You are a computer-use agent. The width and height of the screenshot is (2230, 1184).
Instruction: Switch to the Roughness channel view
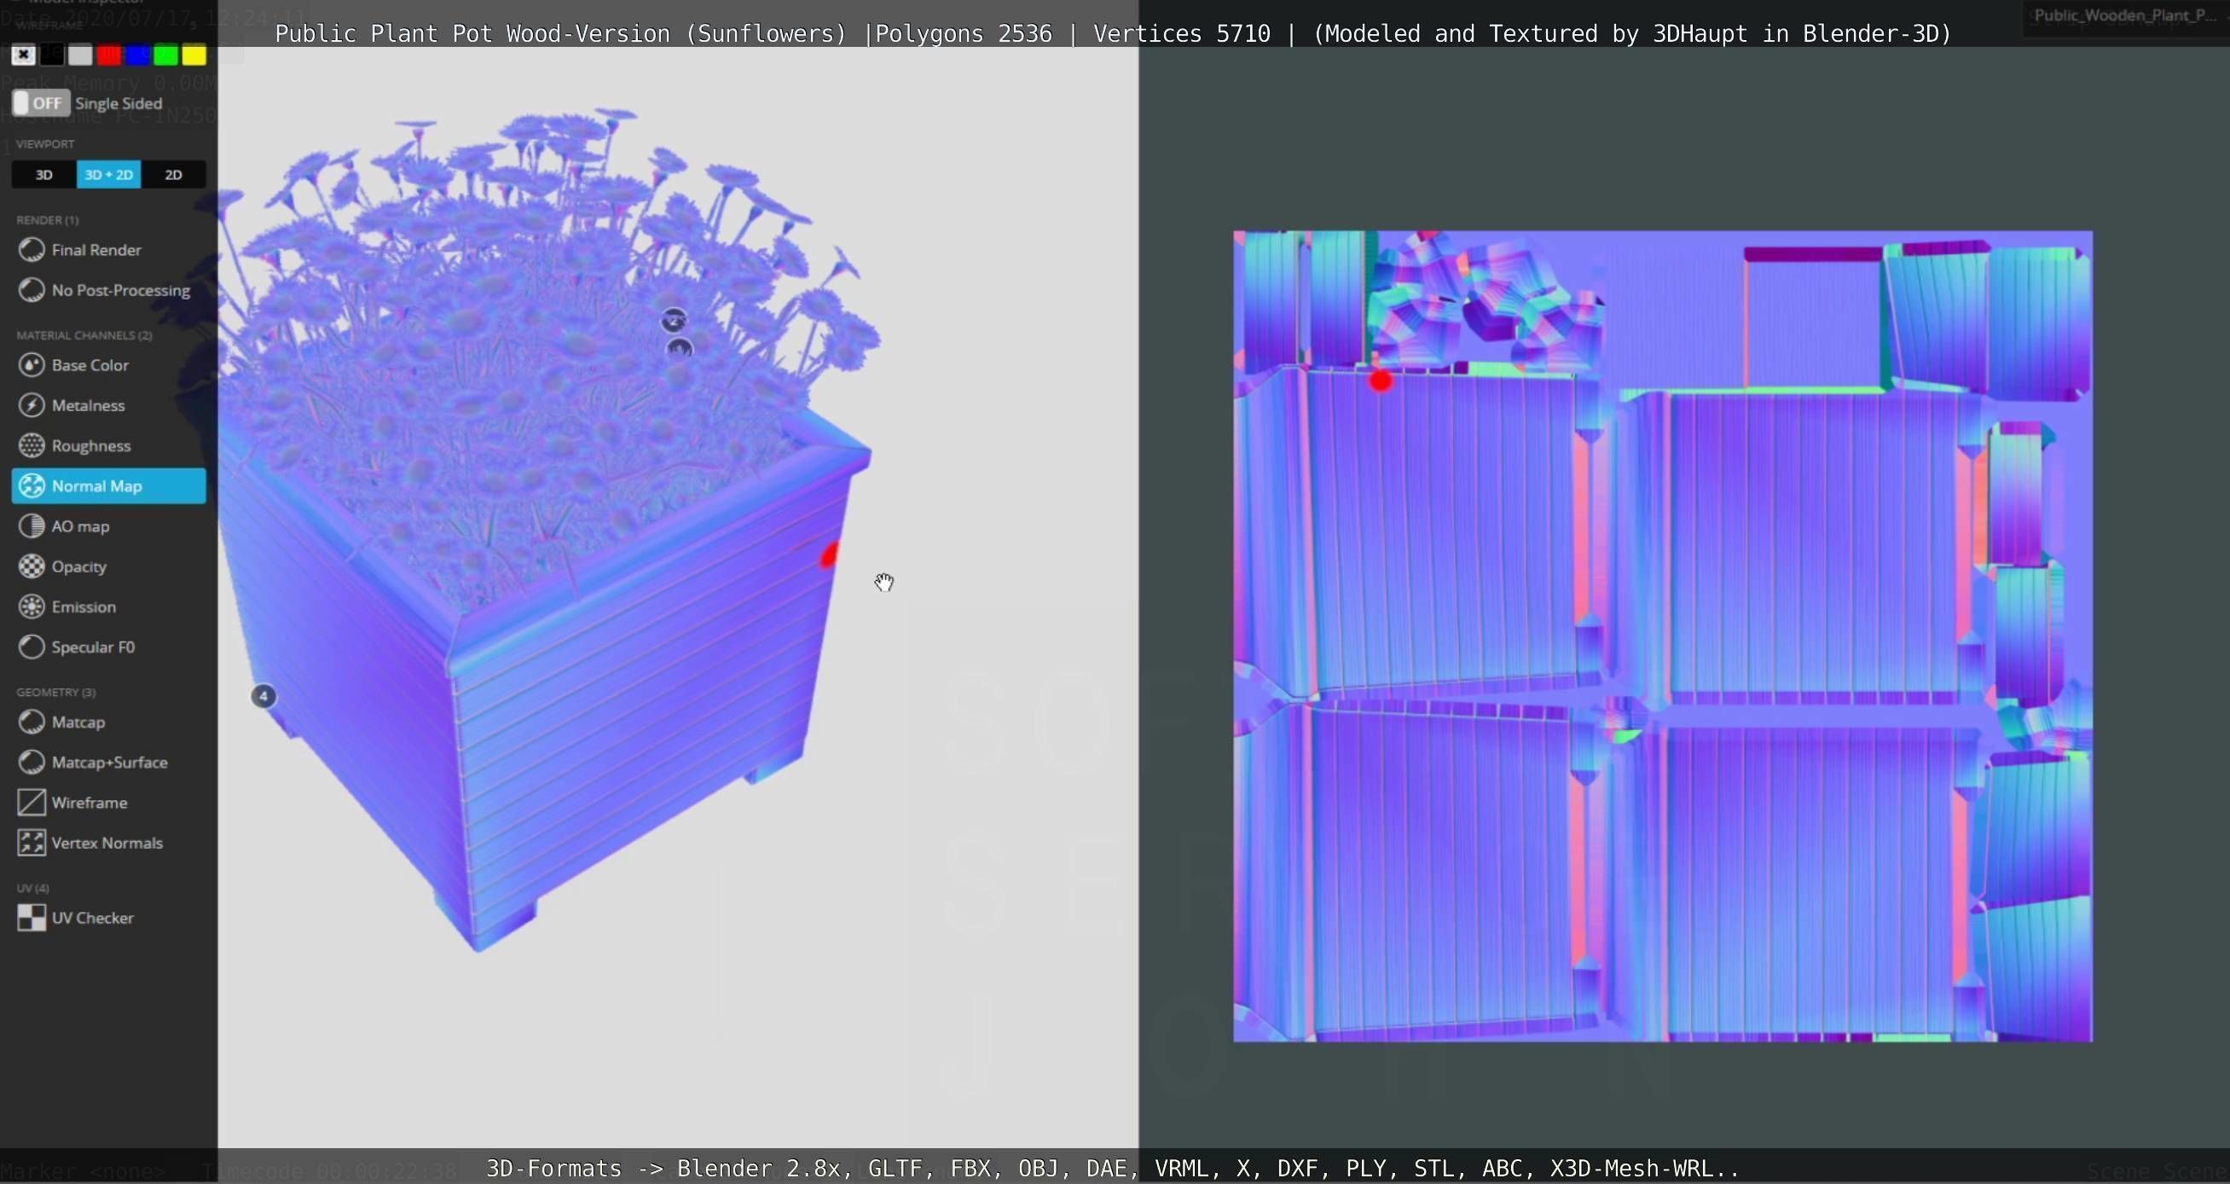pos(90,446)
